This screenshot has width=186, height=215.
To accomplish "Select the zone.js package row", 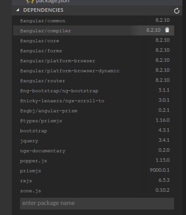I will point(93,190).
